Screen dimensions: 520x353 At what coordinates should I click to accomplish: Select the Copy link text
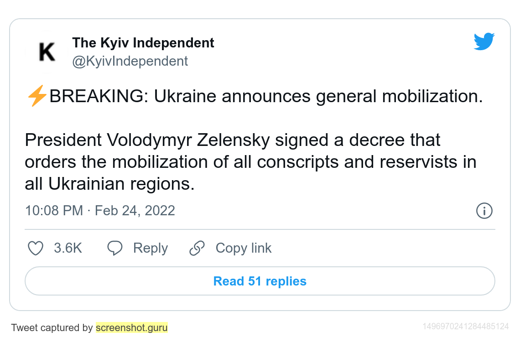click(x=244, y=248)
